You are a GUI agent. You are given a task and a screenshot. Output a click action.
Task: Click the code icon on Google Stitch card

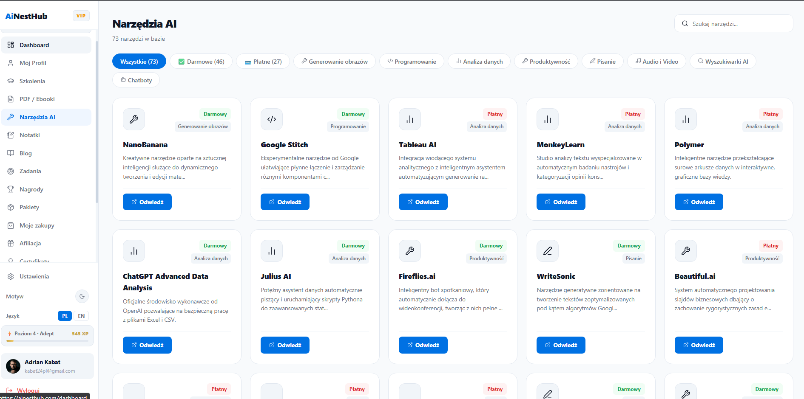click(x=272, y=119)
